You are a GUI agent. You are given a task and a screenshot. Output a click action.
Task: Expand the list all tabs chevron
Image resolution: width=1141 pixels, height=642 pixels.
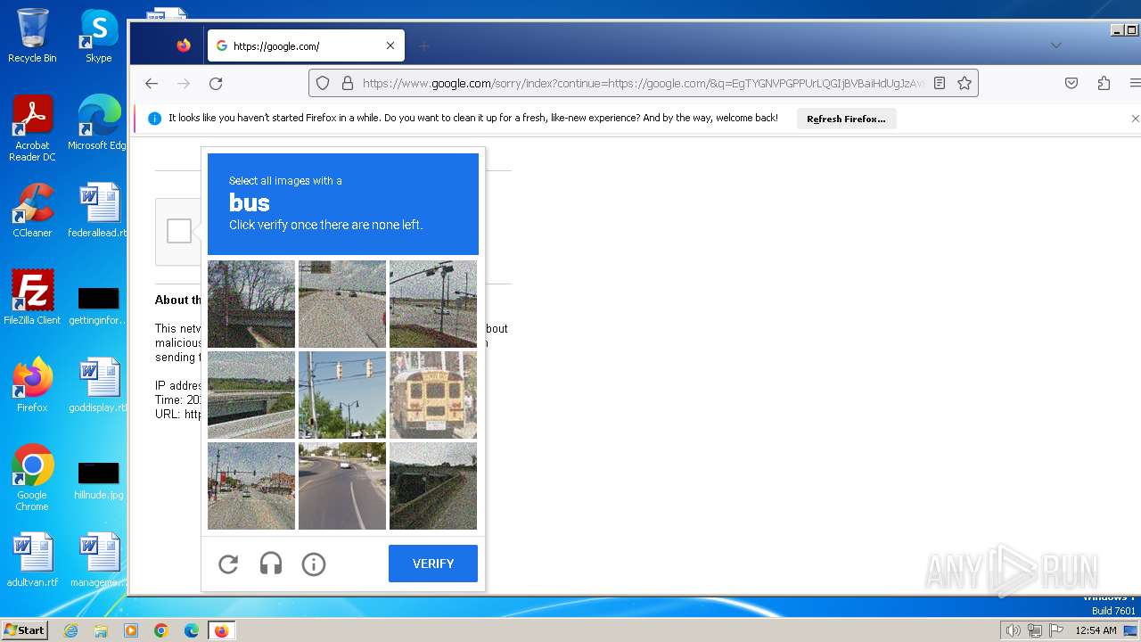pyautogui.click(x=1056, y=45)
